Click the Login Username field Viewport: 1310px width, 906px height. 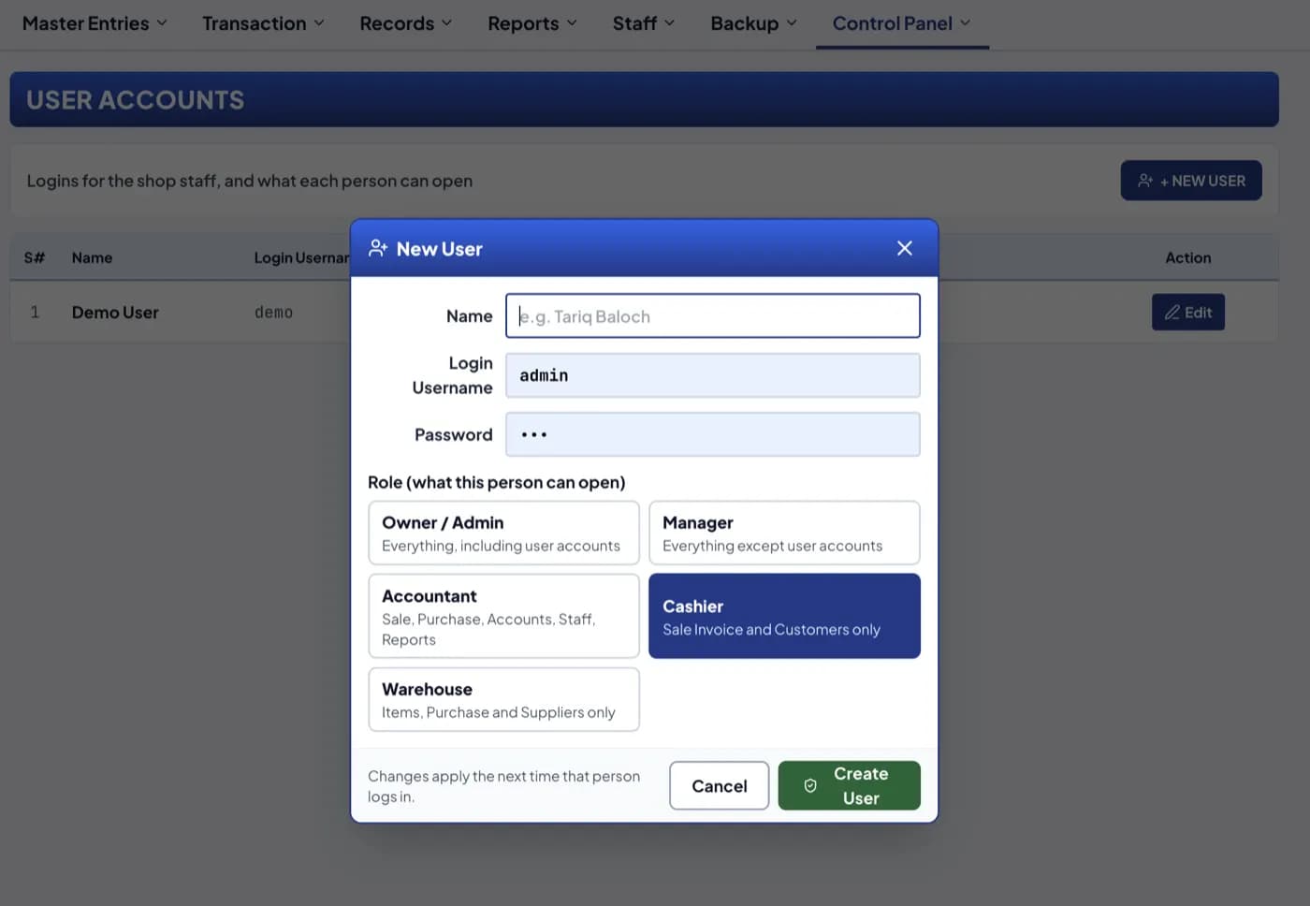[x=713, y=375]
